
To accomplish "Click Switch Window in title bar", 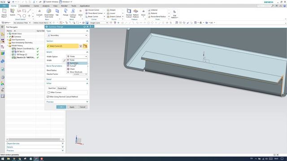I will click(51, 2).
